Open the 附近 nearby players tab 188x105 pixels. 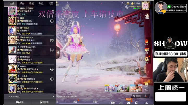(x=41, y=3)
